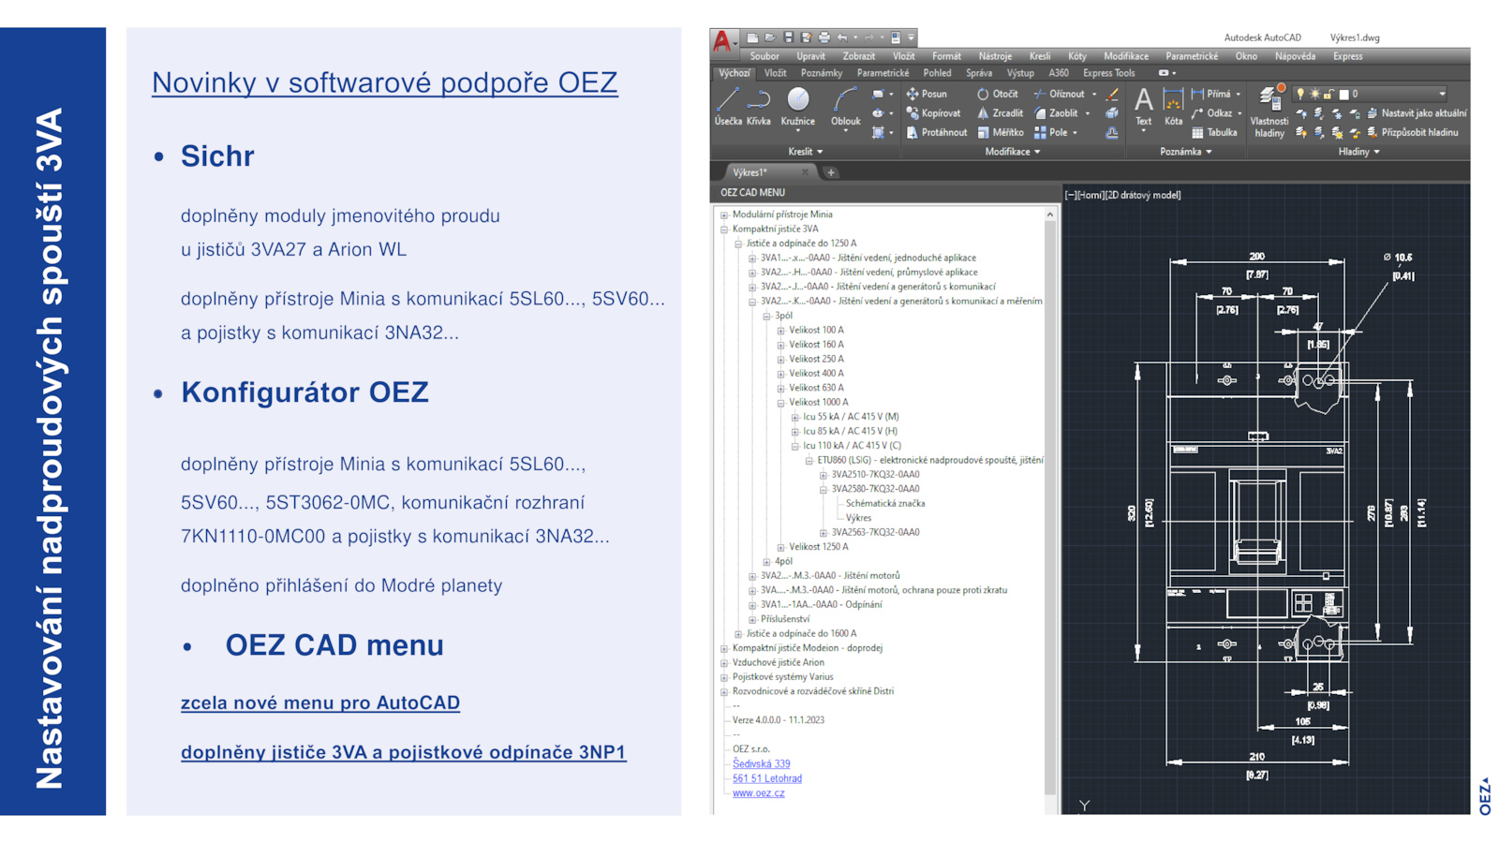1499x843 pixels.
Task: Click the New file quick-access icon
Action: coord(752,37)
